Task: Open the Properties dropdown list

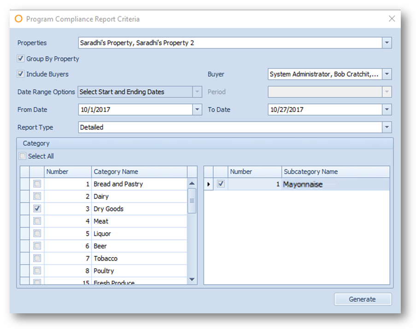Action: tap(387, 43)
